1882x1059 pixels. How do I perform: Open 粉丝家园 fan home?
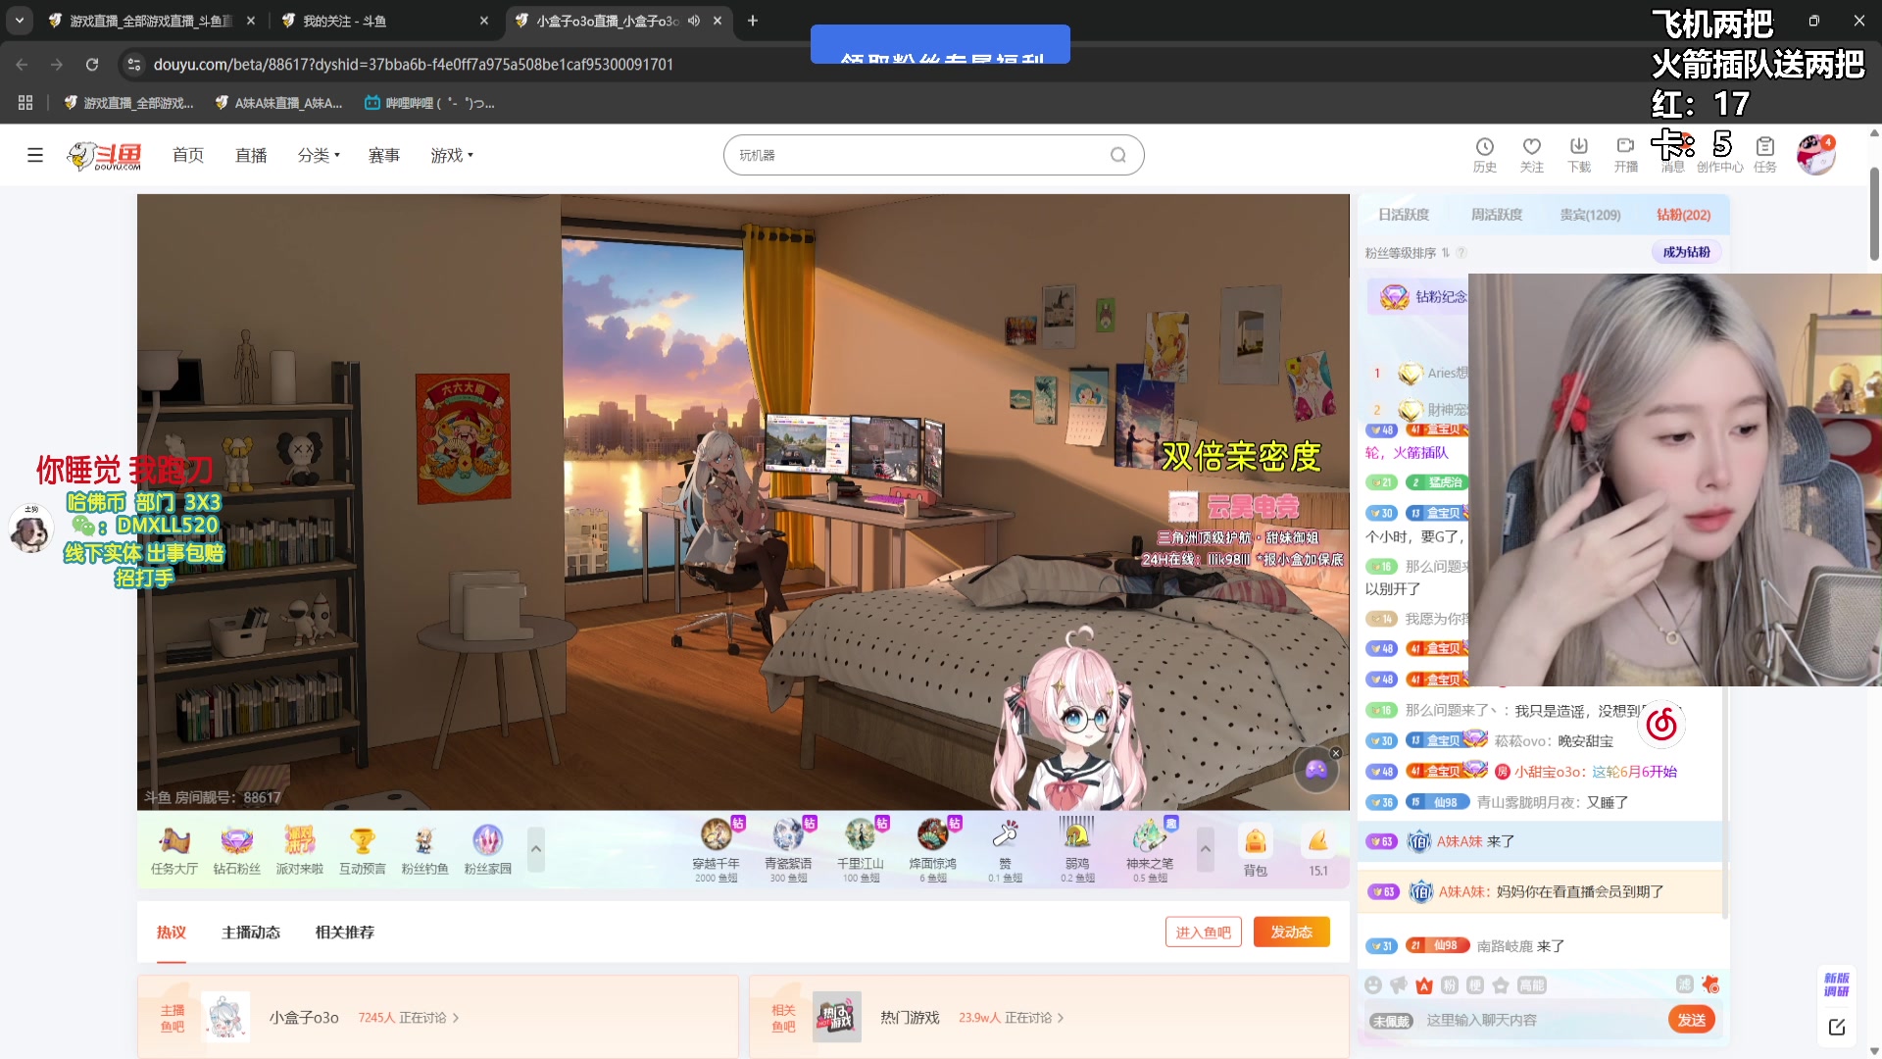488,849
